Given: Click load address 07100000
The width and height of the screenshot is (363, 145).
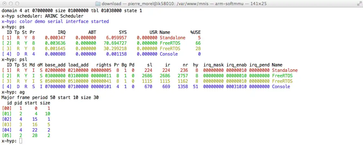Looking at the screenshot, I should click(x=78, y=87).
